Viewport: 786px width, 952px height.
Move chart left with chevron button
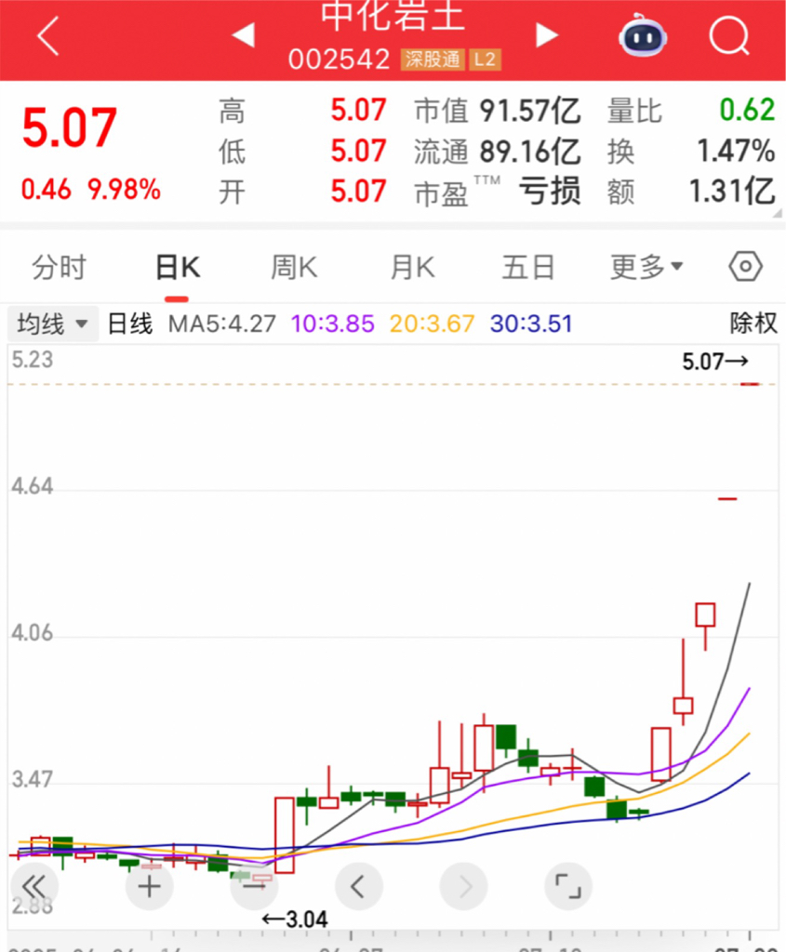pyautogui.click(x=359, y=887)
